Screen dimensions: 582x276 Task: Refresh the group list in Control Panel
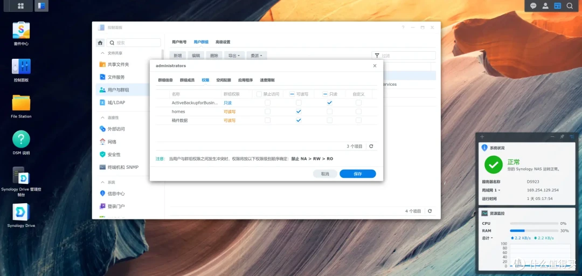point(430,211)
